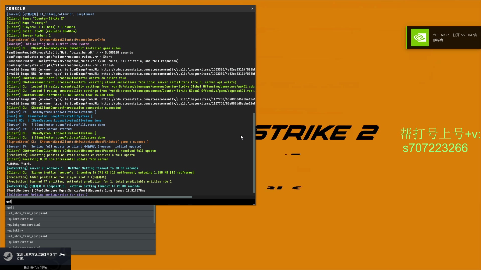Click 'Signon traffic "server"' log line
The width and height of the screenshot is (481, 270).
(100, 172)
